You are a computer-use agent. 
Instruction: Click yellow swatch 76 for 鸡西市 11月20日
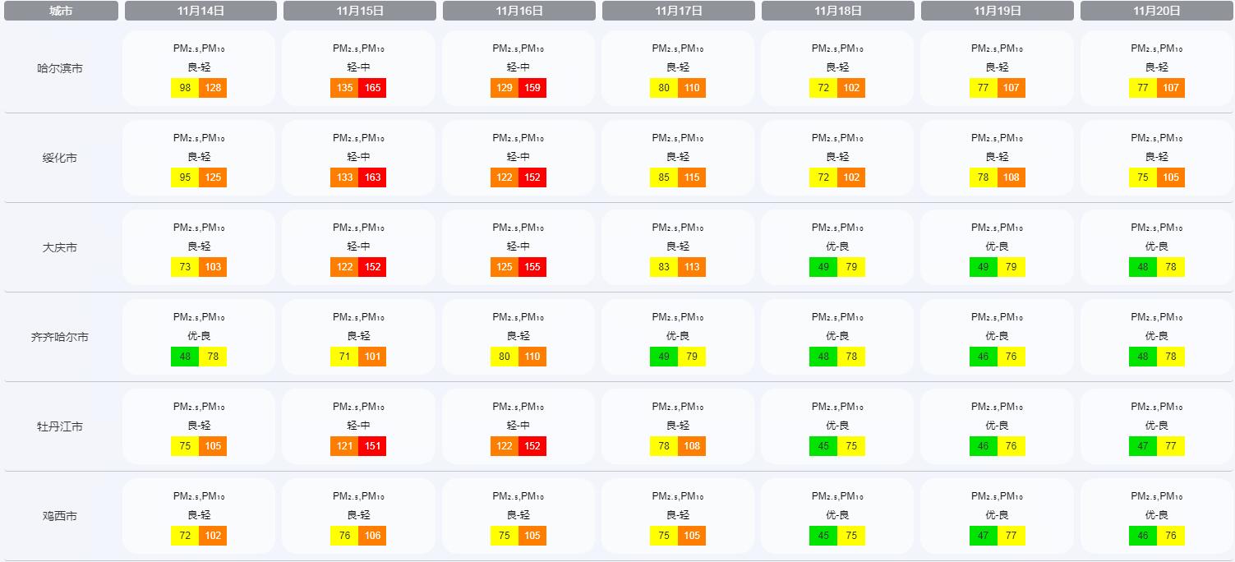pos(1171,536)
